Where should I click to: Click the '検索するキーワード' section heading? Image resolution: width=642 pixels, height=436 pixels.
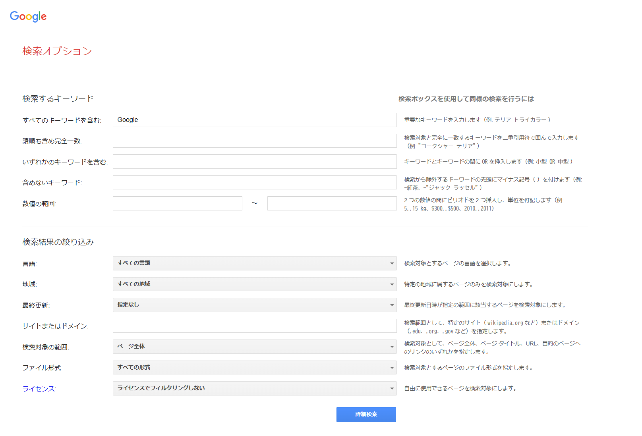pyautogui.click(x=58, y=98)
